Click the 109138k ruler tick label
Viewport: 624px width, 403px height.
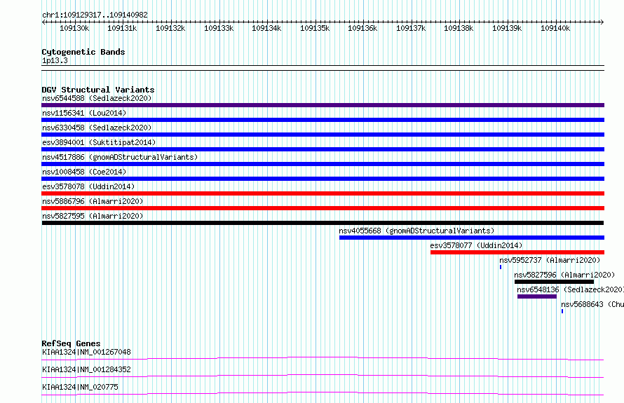(459, 28)
